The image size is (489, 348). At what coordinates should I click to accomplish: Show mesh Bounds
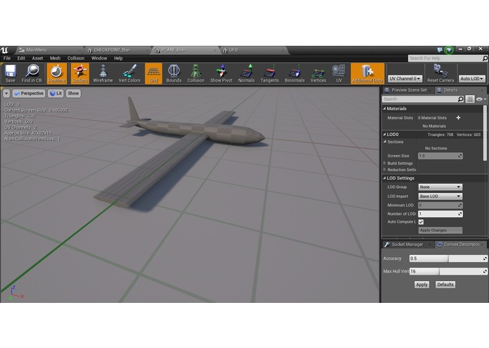[x=174, y=73]
